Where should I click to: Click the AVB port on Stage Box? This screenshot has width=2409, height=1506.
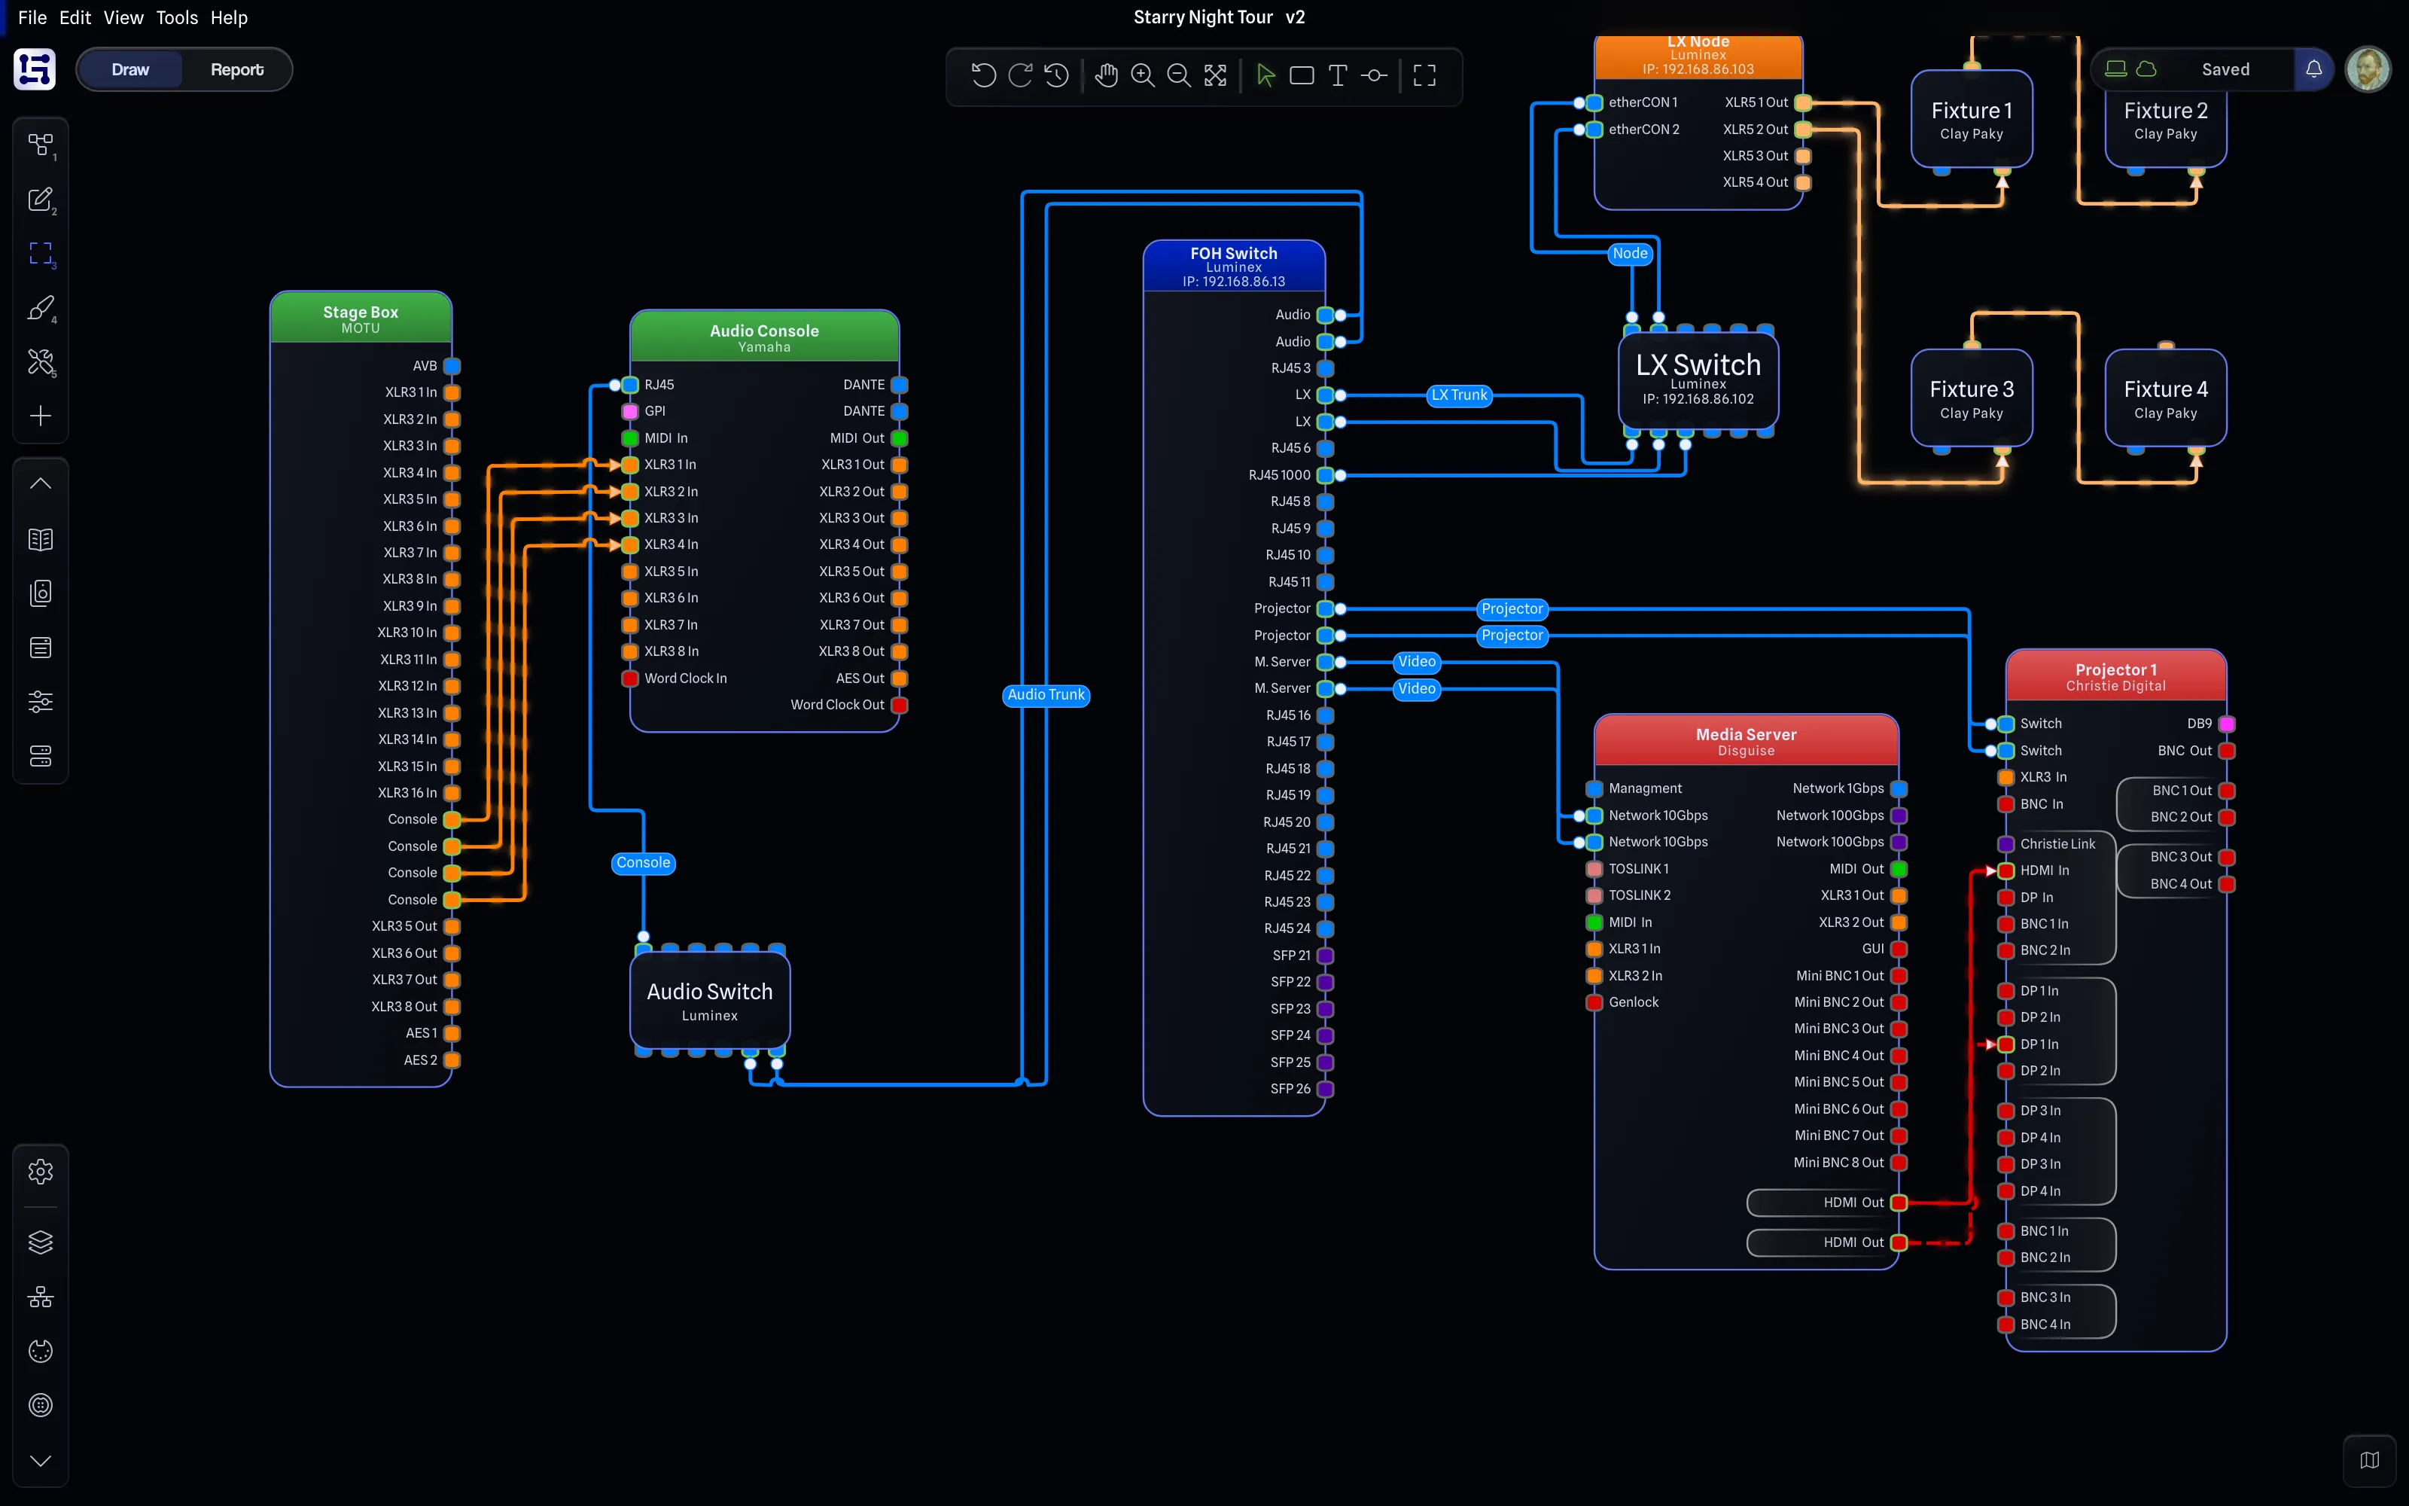(452, 365)
